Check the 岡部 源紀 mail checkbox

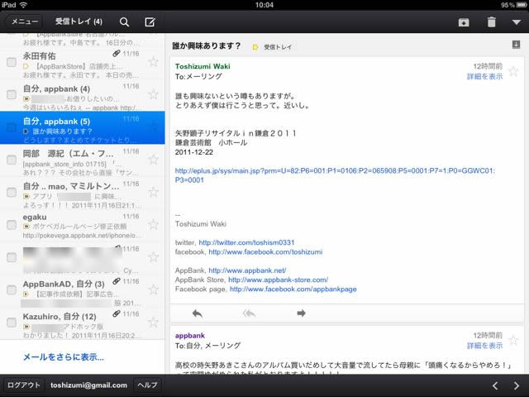click(12, 160)
